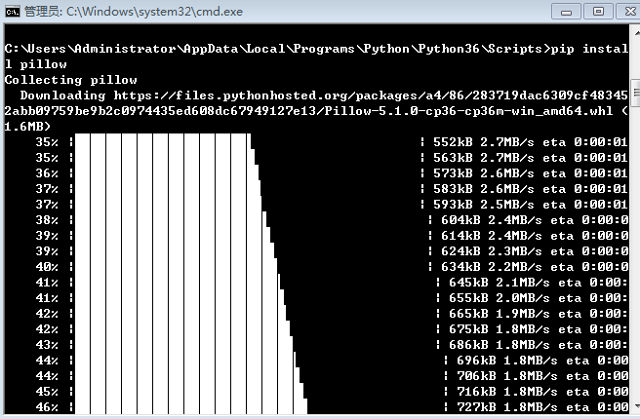Click the progress row reading 552kB

pos(332,142)
